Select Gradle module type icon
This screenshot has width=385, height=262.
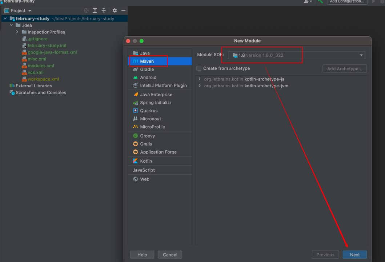tap(135, 69)
